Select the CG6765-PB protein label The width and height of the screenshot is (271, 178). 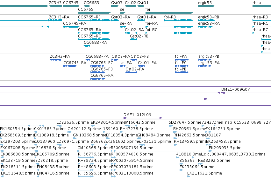click(x=102, y=69)
